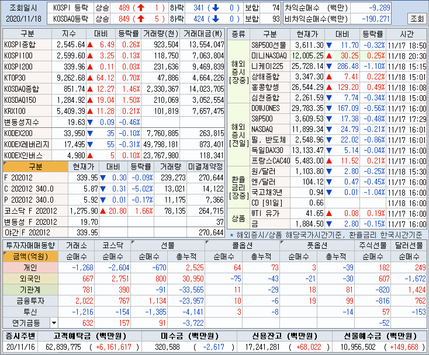This screenshot has width=429, height=355.
Task: Click the blue triangle in C 202012 340.0 row
Action: point(103,189)
